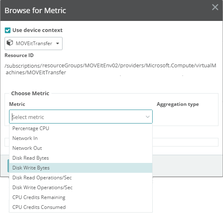Click the Use device context label

(37, 30)
